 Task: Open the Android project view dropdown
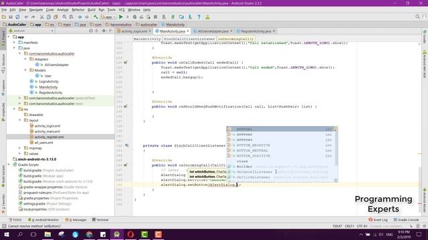pyautogui.click(x=31, y=31)
